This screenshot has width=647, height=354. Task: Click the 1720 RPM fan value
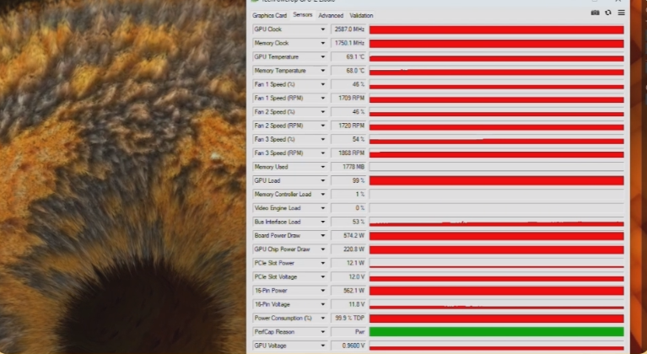pos(348,126)
